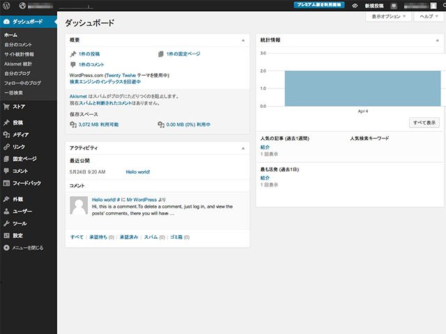This screenshot has height=334, width=446.
Task: Open Akismet 統計 in the sidebar
Action: pos(18,64)
